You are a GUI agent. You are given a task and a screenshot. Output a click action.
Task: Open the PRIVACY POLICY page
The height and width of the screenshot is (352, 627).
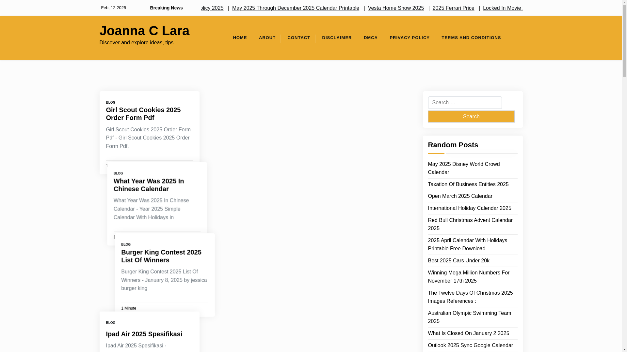(410, 38)
